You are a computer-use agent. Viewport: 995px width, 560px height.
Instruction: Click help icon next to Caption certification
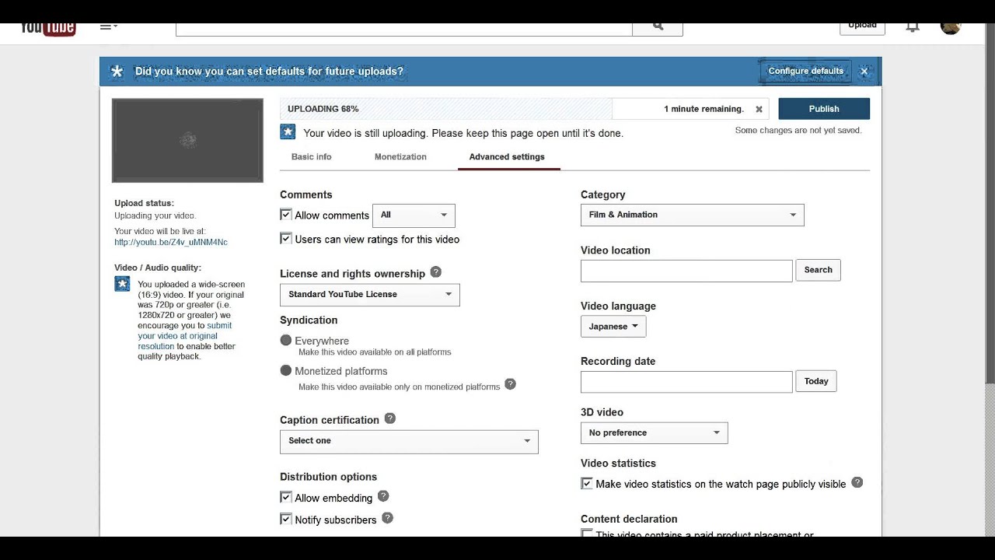pos(389,418)
